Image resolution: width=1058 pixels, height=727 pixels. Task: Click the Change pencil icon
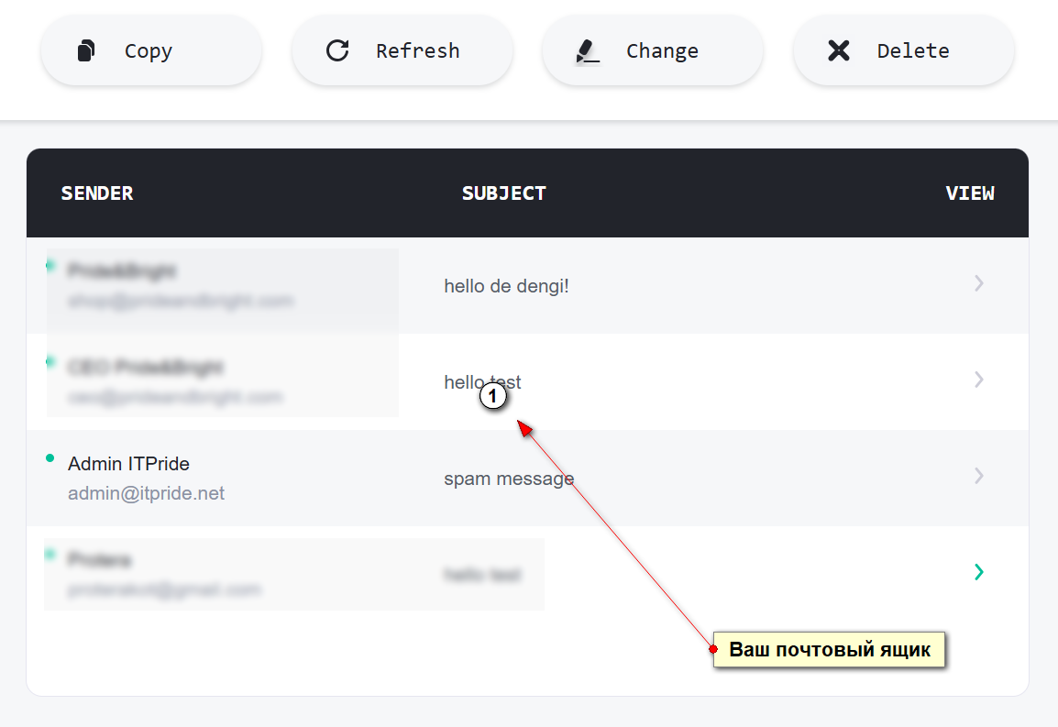click(x=587, y=51)
